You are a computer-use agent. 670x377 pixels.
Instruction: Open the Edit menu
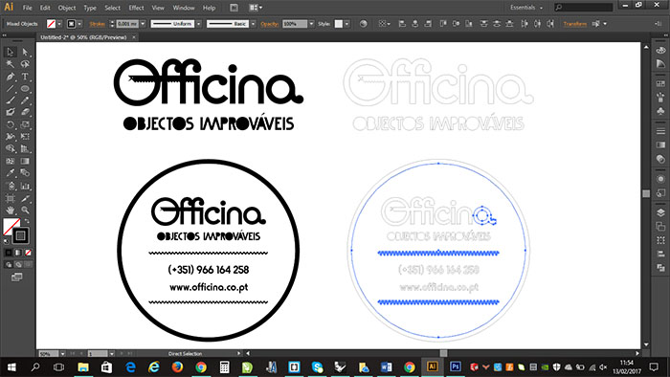(45, 8)
